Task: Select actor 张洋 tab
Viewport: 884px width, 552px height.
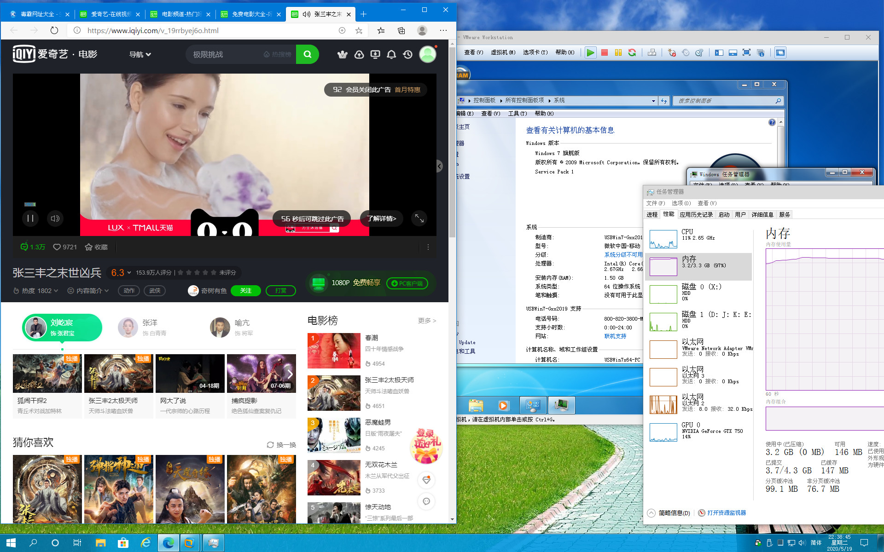Action: [143, 328]
